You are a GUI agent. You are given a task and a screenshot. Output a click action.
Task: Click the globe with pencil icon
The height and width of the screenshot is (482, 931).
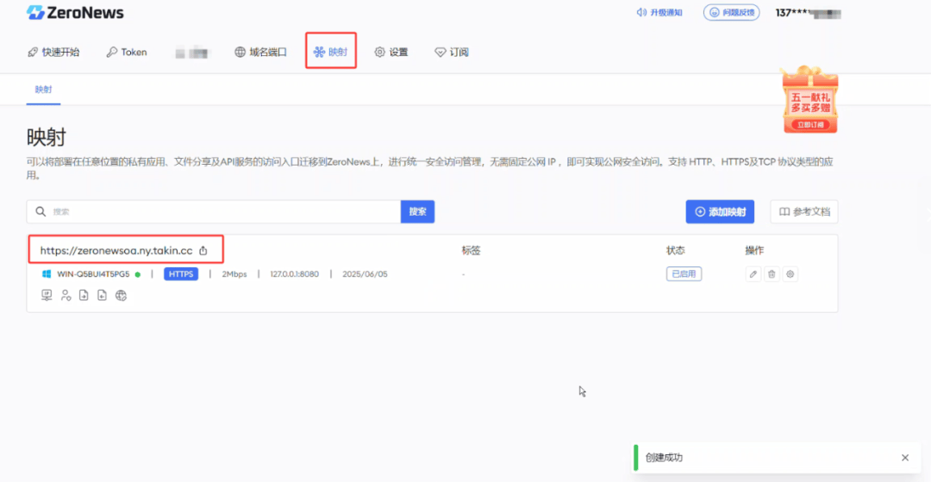122,295
